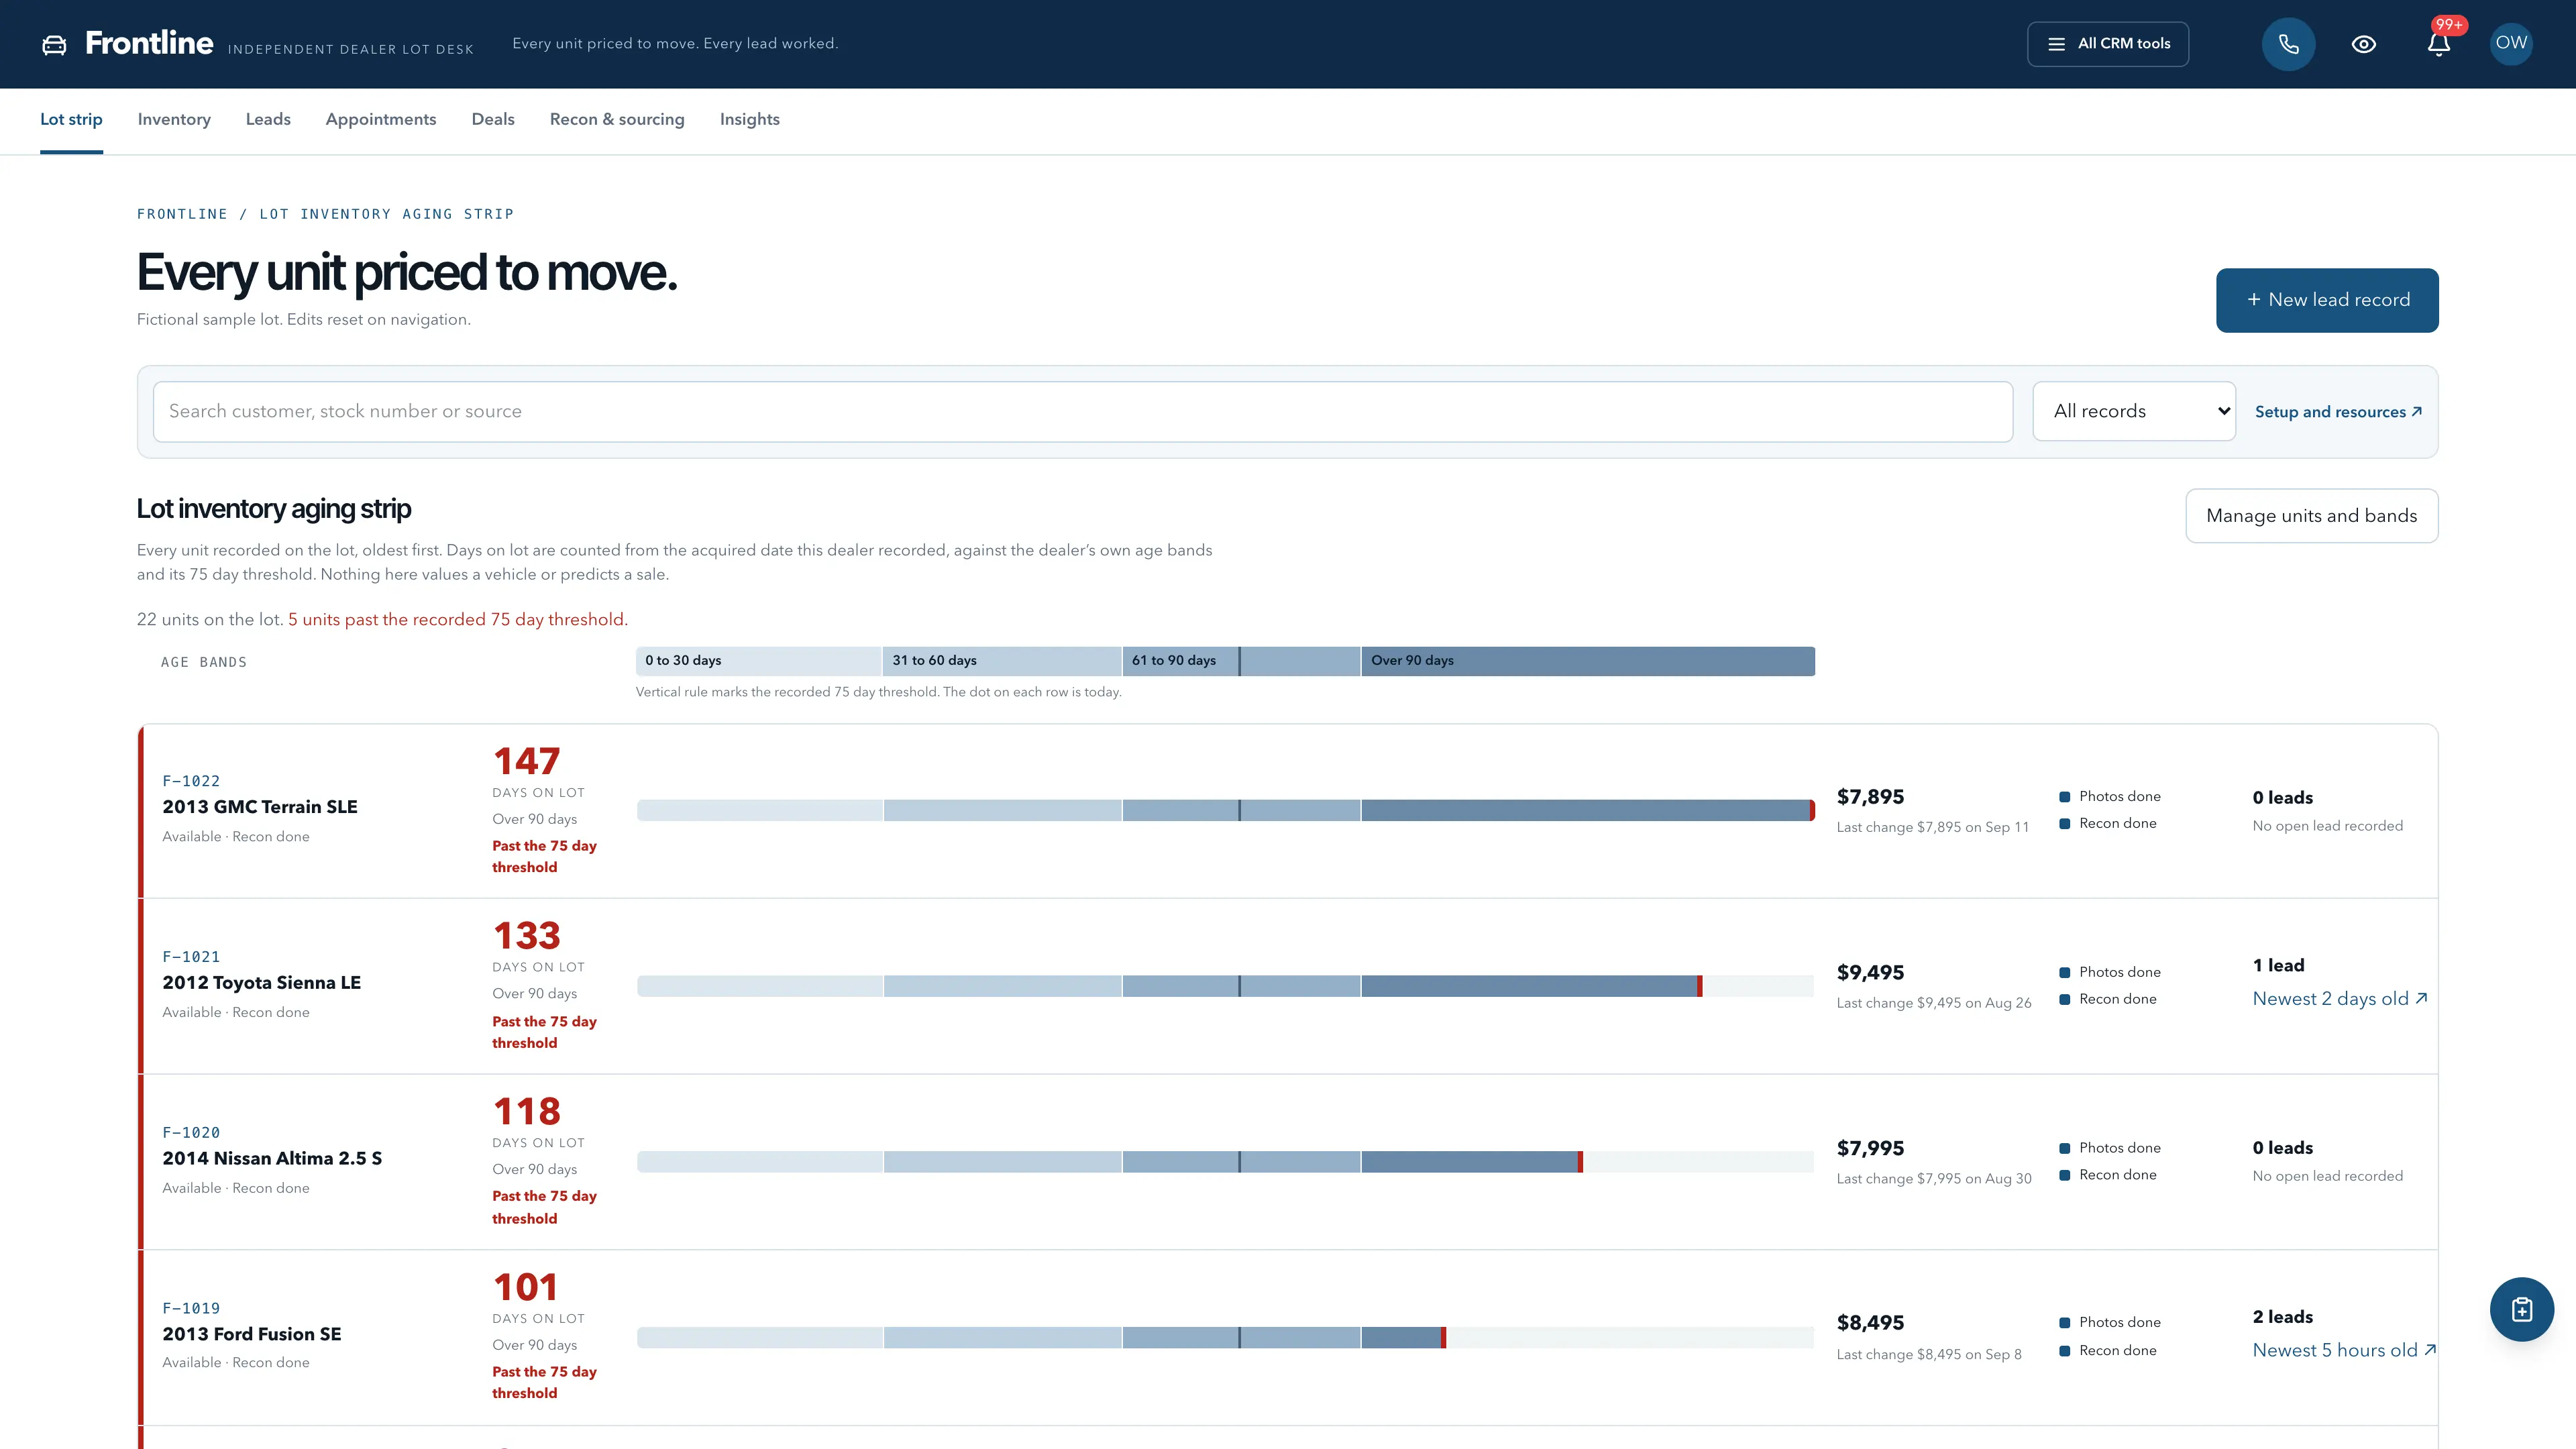Screen dimensions: 2576x1449
Task: Click stock number F-1022
Action: click(191, 781)
